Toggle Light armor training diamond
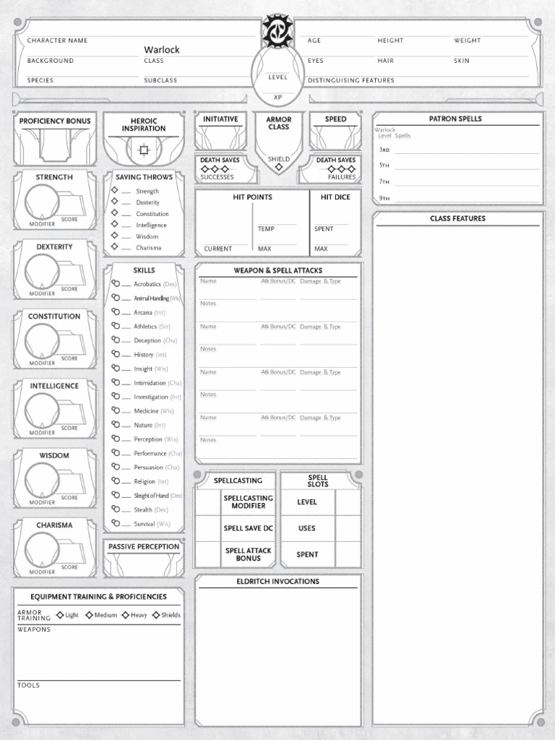 point(60,615)
